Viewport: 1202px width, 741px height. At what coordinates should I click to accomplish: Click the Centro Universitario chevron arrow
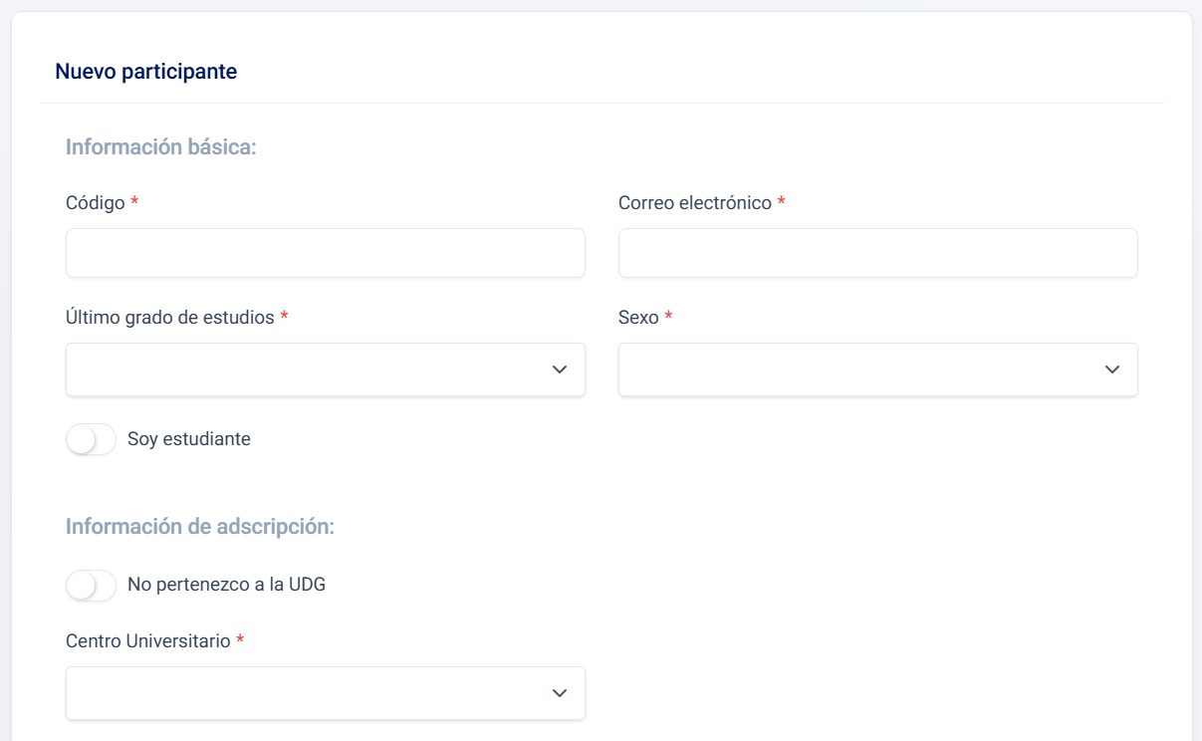pyautogui.click(x=560, y=693)
